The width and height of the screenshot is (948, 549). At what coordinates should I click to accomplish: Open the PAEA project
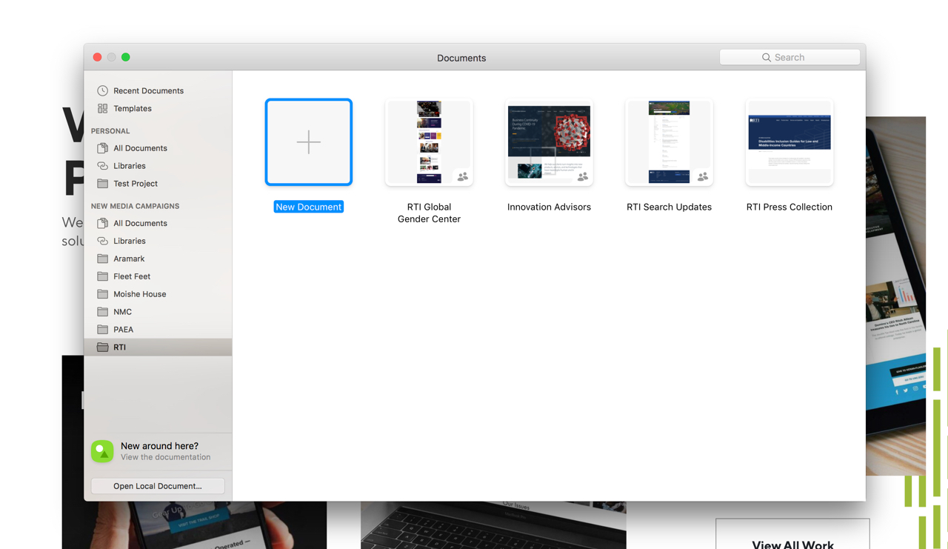tap(124, 330)
